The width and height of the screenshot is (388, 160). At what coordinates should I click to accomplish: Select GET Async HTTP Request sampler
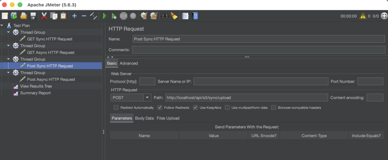(x=50, y=52)
